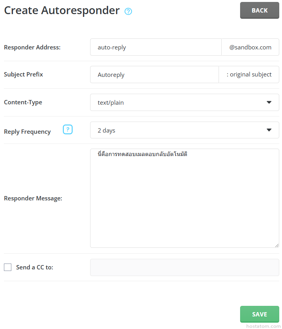Click the Send a CC to email field
Image resolution: width=282 pixels, height=329 pixels.
[184, 267]
